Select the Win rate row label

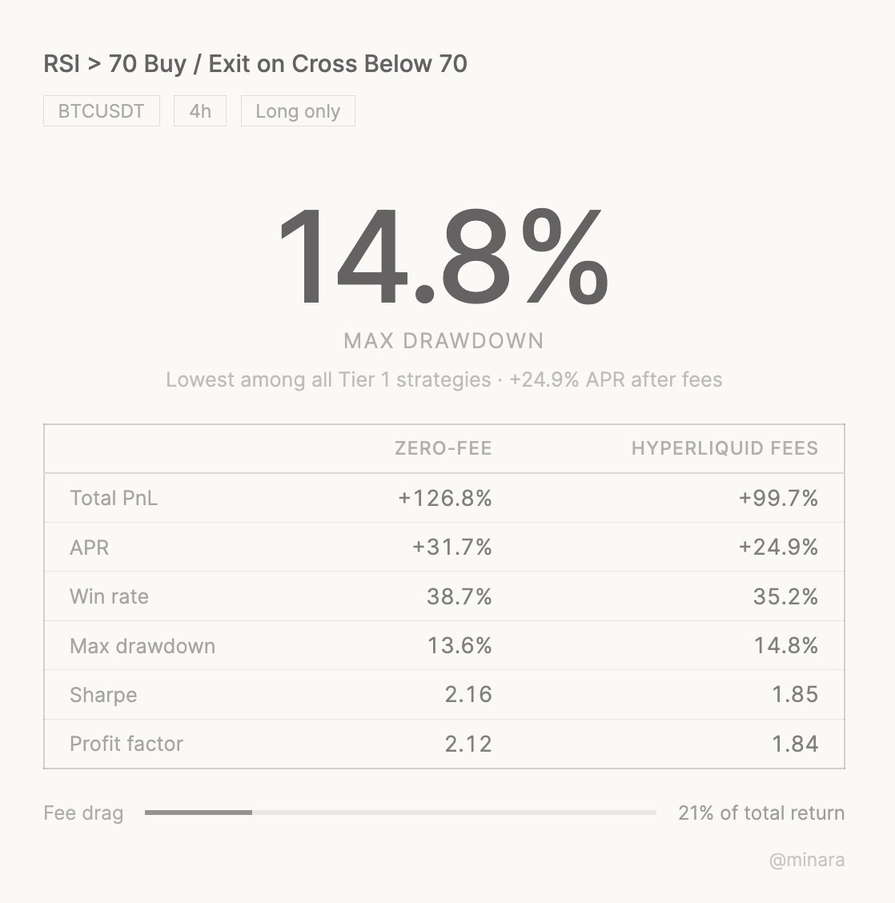pos(109,596)
